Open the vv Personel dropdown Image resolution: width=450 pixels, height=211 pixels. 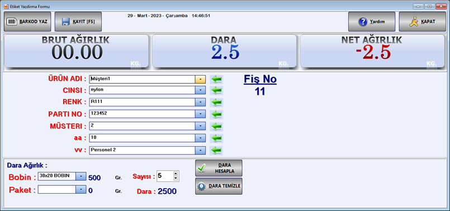pyautogui.click(x=200, y=151)
